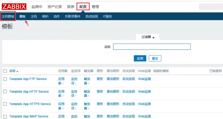Check the Template App IMAP Service checkbox
223x119 pixels.
click(5, 116)
